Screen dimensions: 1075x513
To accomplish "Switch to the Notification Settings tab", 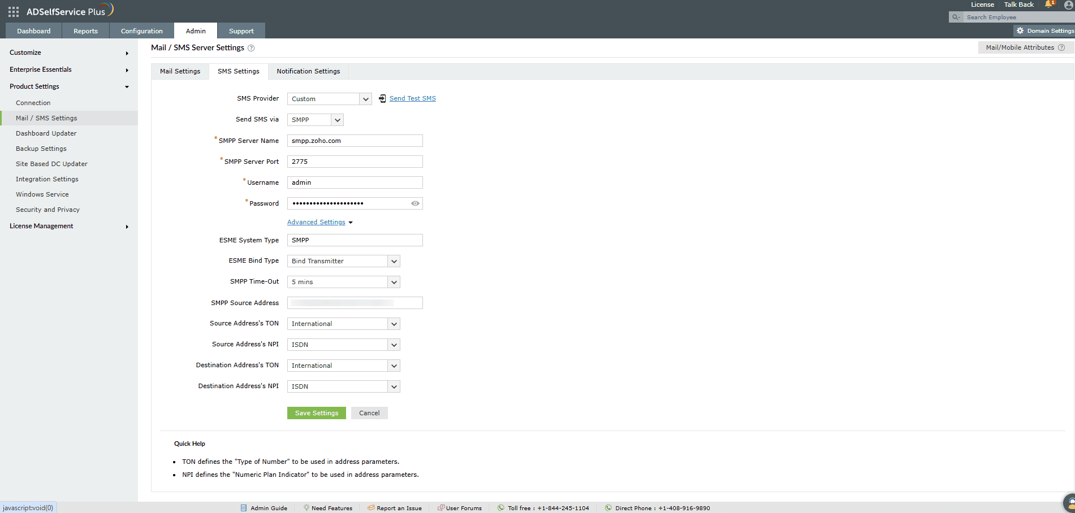I will coord(308,71).
